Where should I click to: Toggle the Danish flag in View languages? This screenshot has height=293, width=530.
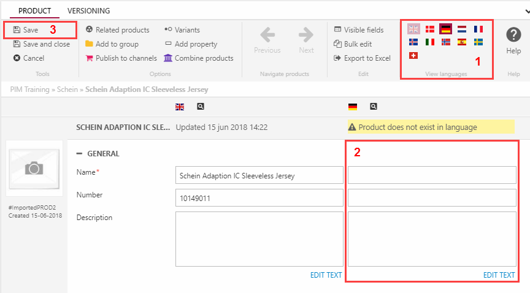pos(429,29)
